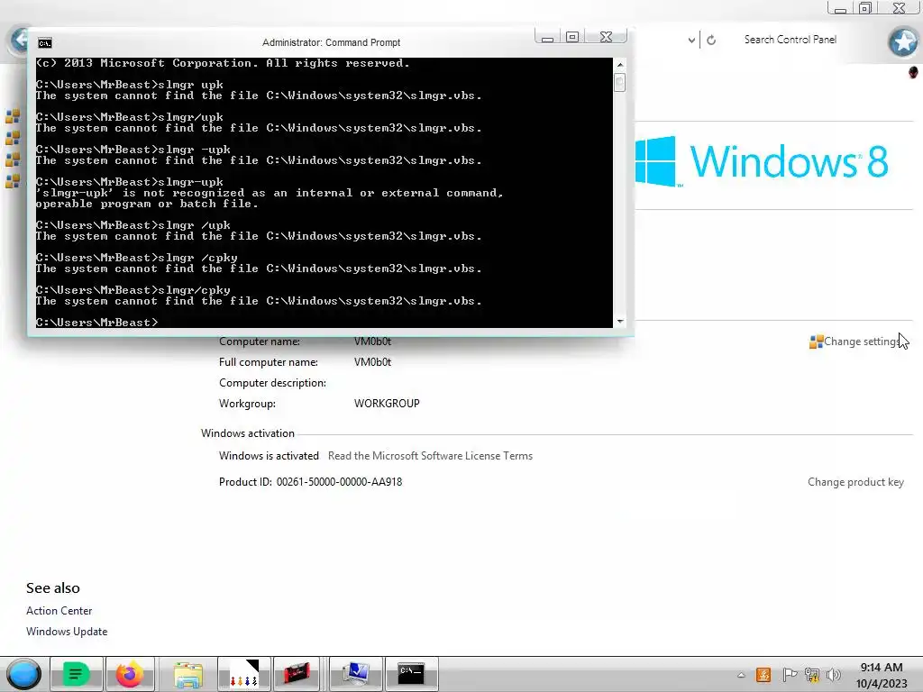The width and height of the screenshot is (923, 692).
Task: Click the blue star button at top right
Action: (x=903, y=41)
